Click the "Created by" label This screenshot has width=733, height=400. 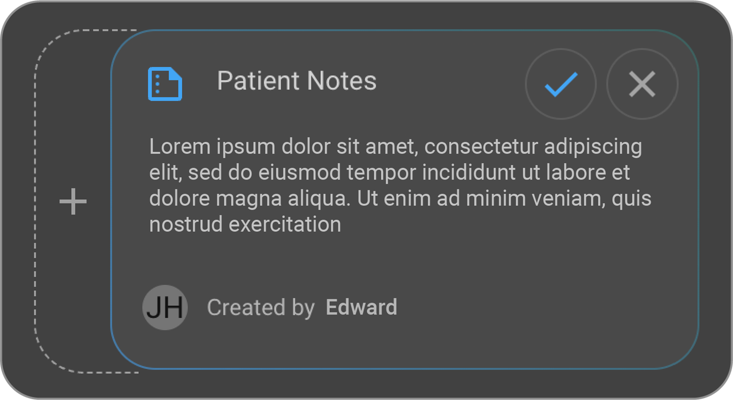[x=261, y=307]
